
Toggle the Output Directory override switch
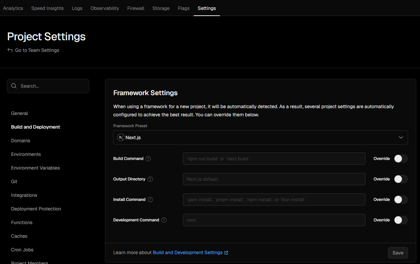(401, 179)
